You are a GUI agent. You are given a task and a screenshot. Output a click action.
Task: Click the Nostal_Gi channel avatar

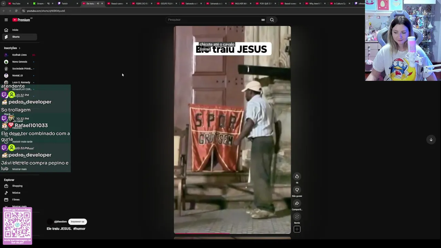pyautogui.click(x=6, y=75)
